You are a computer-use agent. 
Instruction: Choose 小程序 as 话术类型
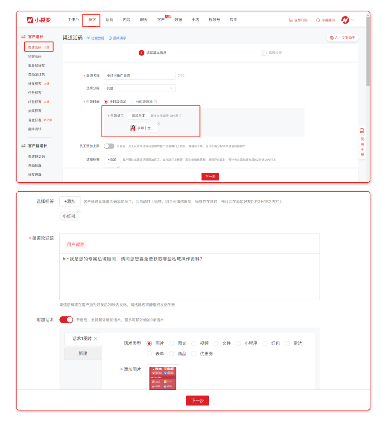(238, 344)
